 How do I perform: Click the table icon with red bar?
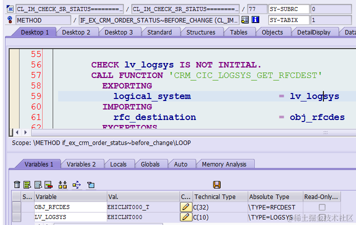tap(49, 184)
